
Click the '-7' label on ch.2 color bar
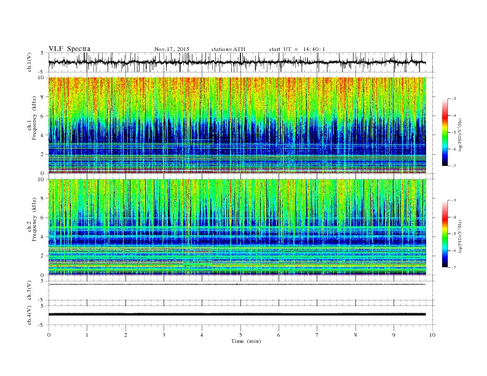click(x=454, y=267)
